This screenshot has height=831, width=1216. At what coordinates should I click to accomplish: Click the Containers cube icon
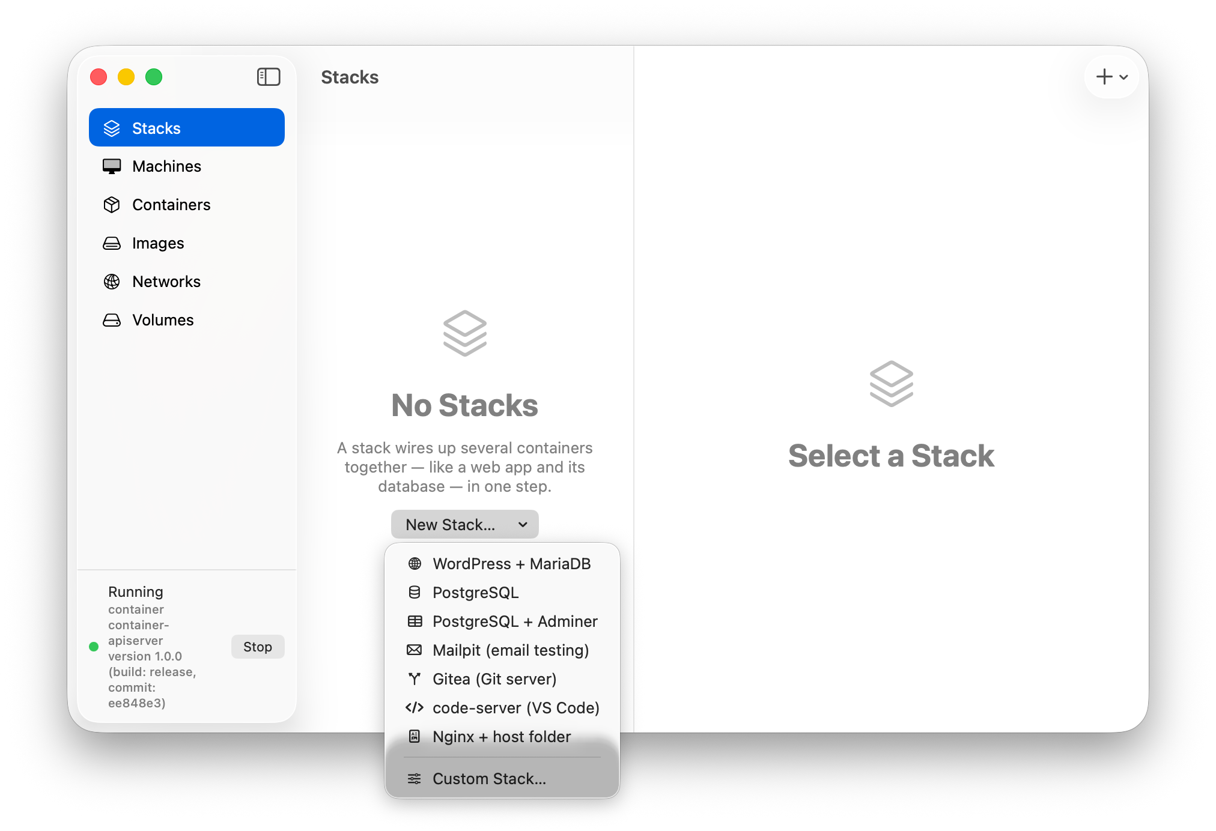[112, 205]
